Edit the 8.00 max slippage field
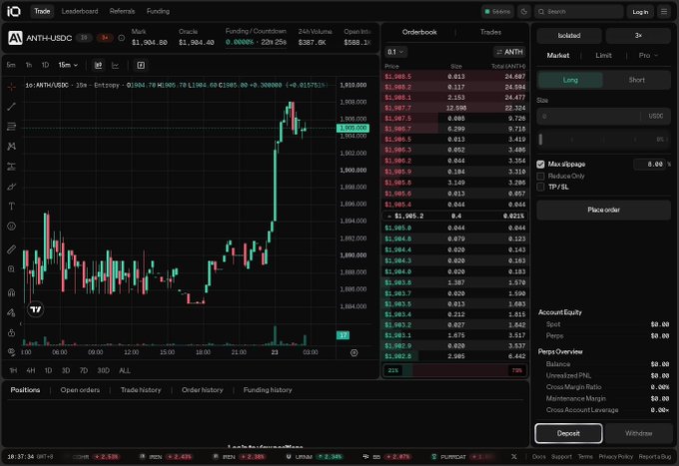Viewport: 679px width, 466px height. tap(650, 164)
